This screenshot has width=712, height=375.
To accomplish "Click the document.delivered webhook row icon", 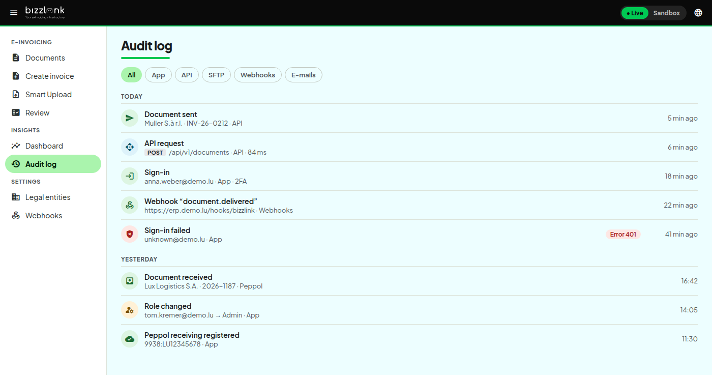I will pyautogui.click(x=130, y=206).
